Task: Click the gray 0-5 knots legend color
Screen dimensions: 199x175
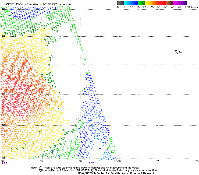Action: (120, 3)
